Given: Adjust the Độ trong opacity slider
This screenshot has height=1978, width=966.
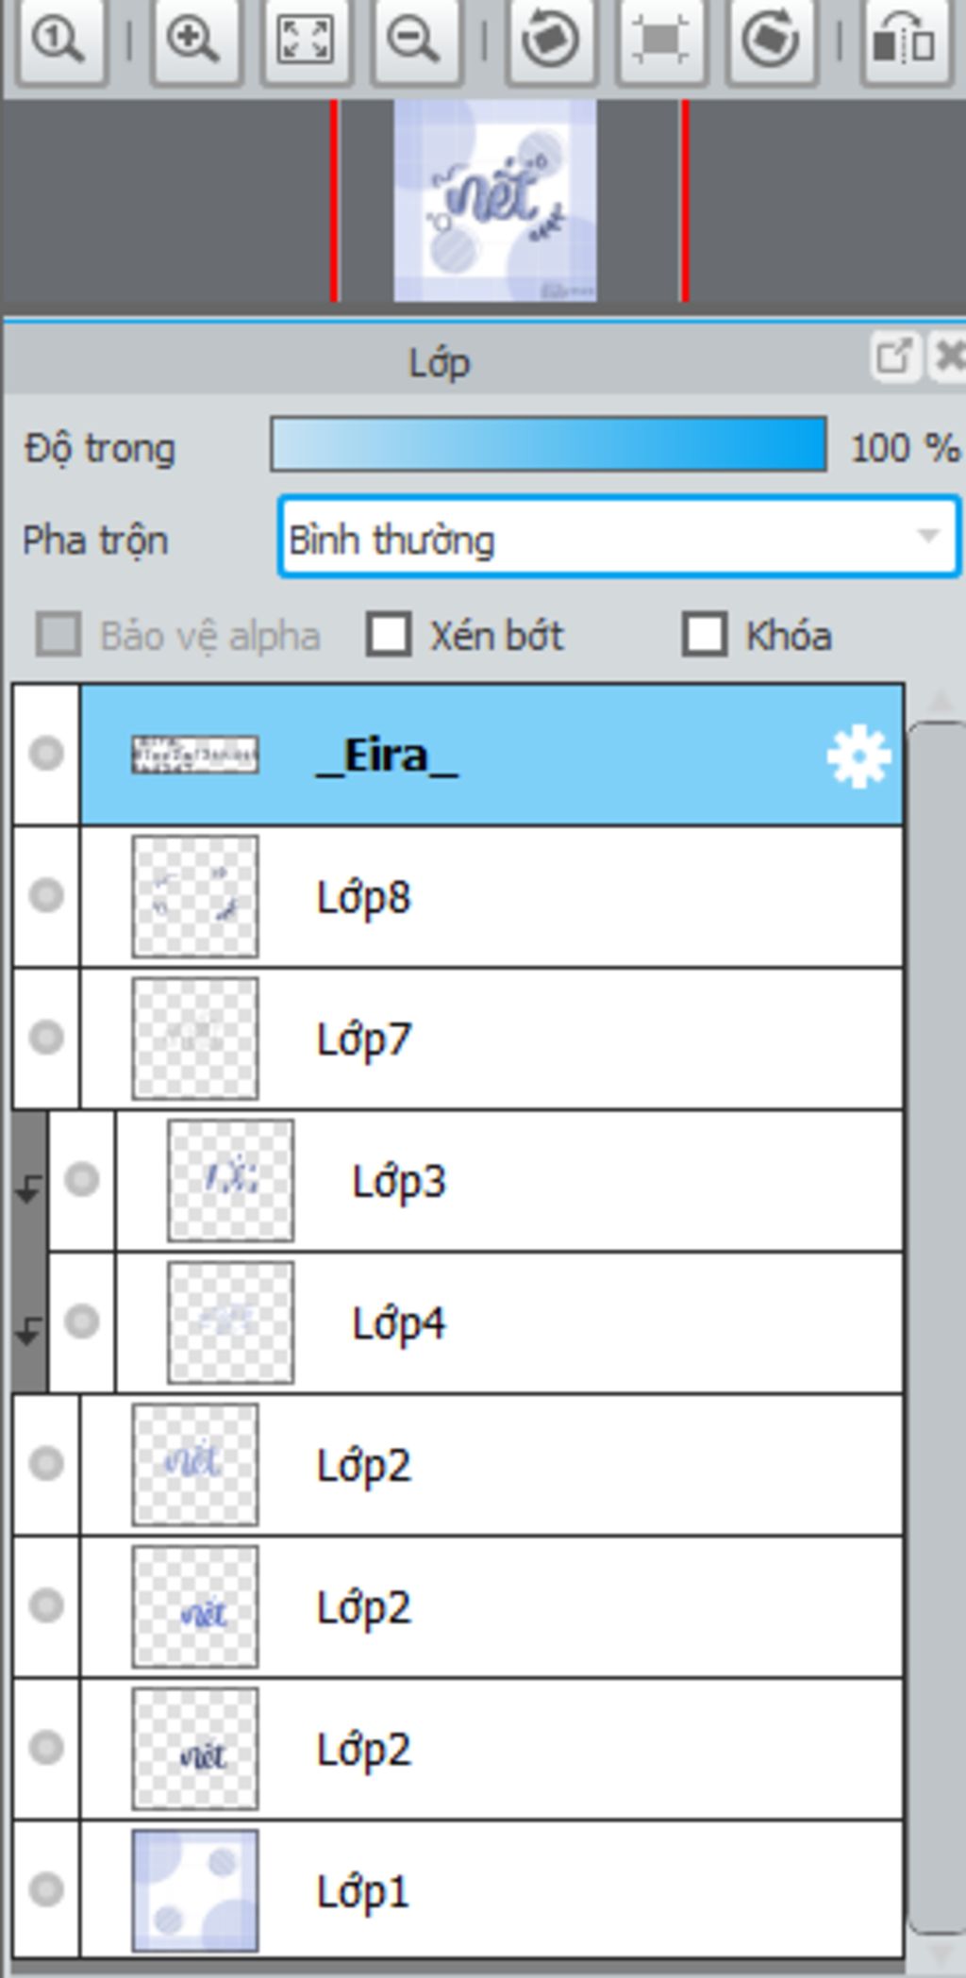Looking at the screenshot, I should (x=548, y=445).
